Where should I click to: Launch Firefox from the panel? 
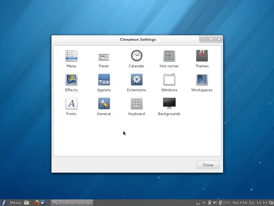coord(37,203)
